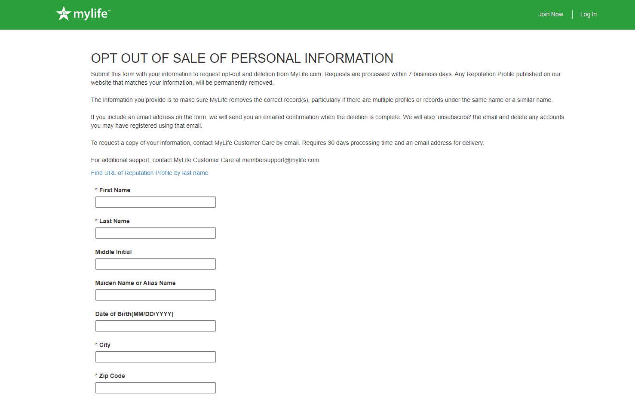Select the Maiden Name or Alias field

pyautogui.click(x=156, y=295)
